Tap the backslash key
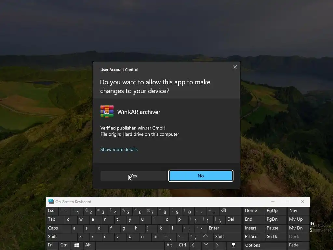This screenshot has width=333, height=250. coord(220,220)
